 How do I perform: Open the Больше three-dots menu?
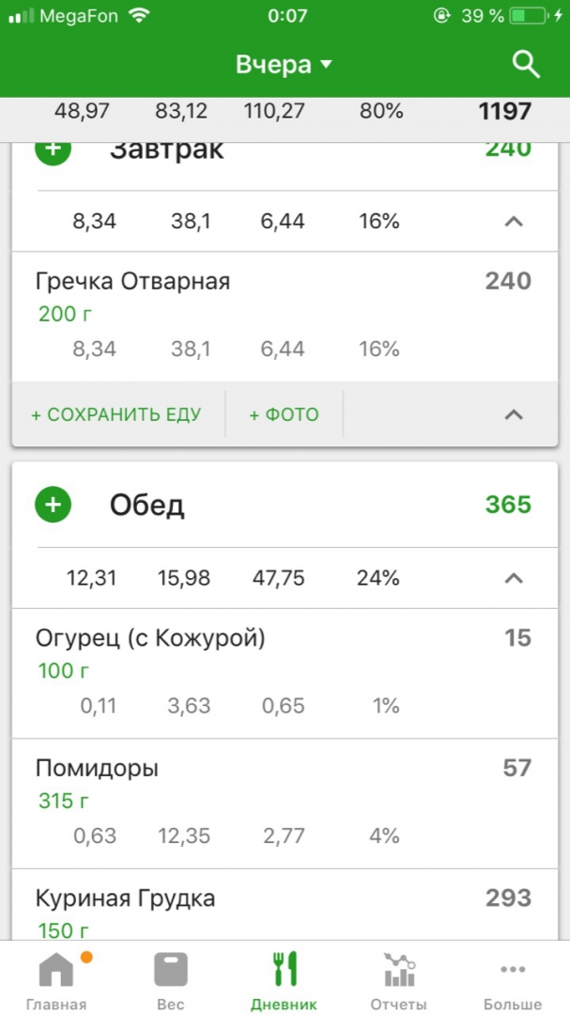512,969
